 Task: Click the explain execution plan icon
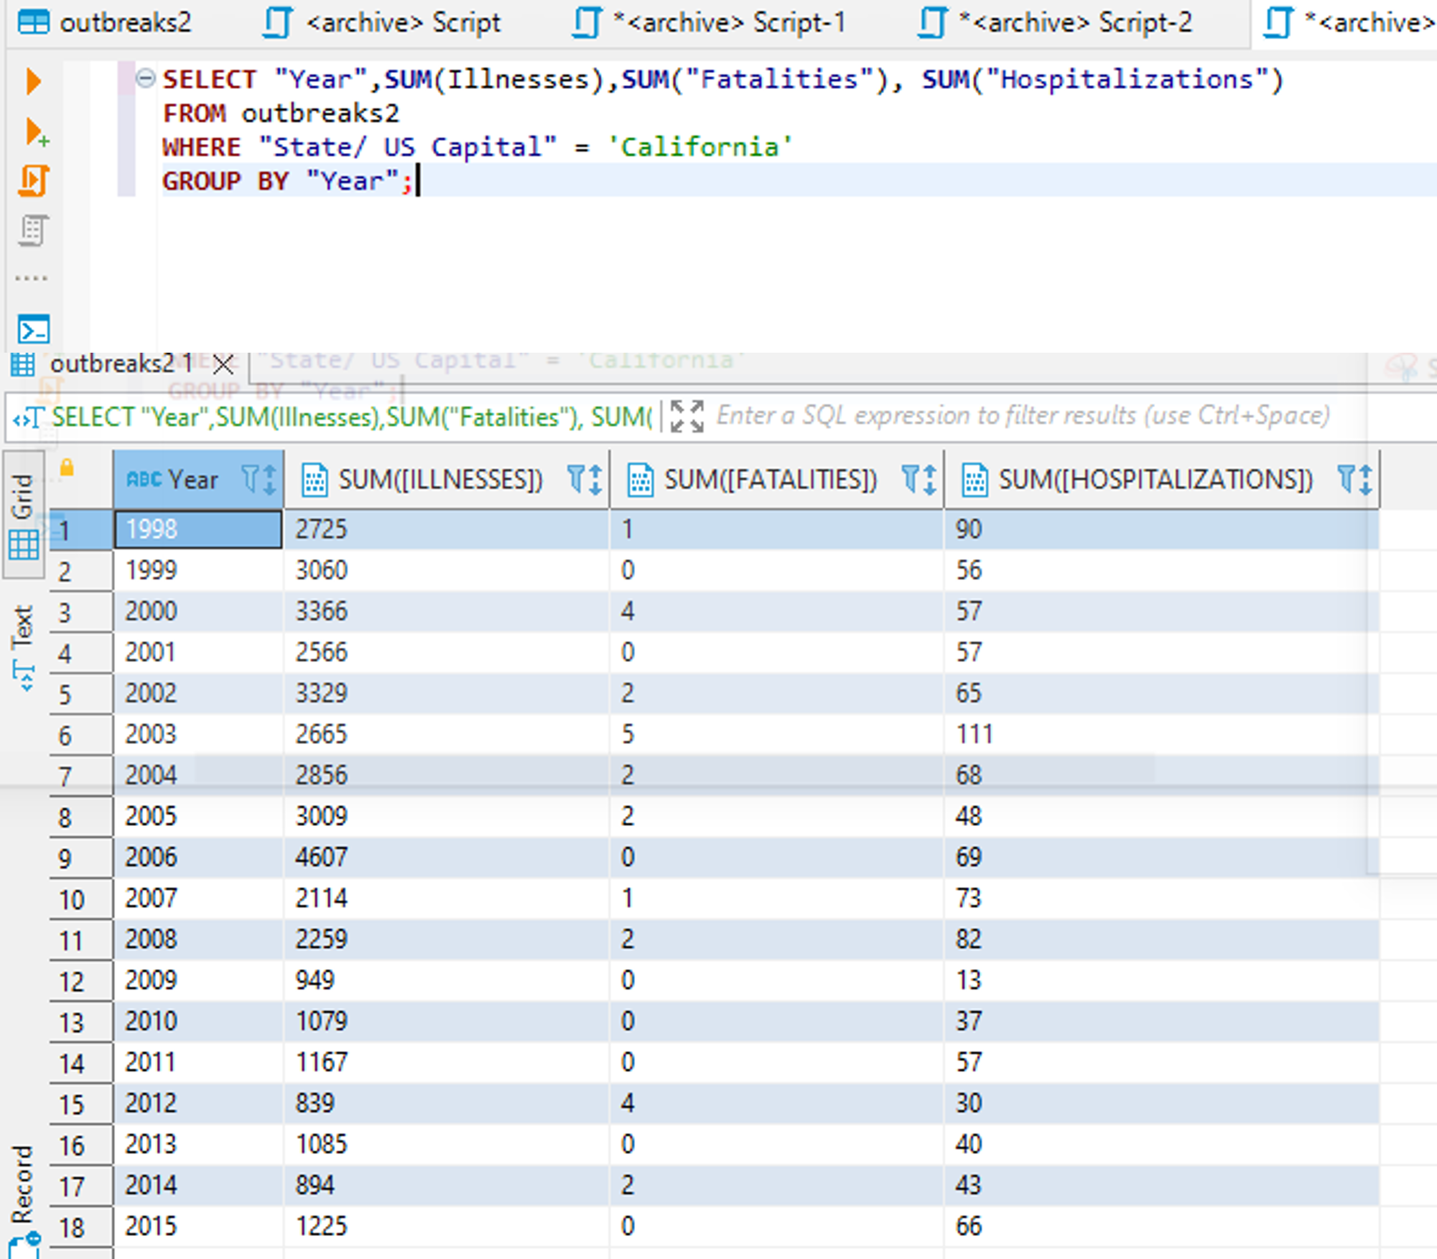point(33,231)
